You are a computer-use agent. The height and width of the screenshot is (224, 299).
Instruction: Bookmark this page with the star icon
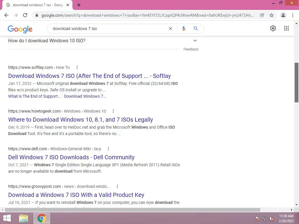coord(272,15)
